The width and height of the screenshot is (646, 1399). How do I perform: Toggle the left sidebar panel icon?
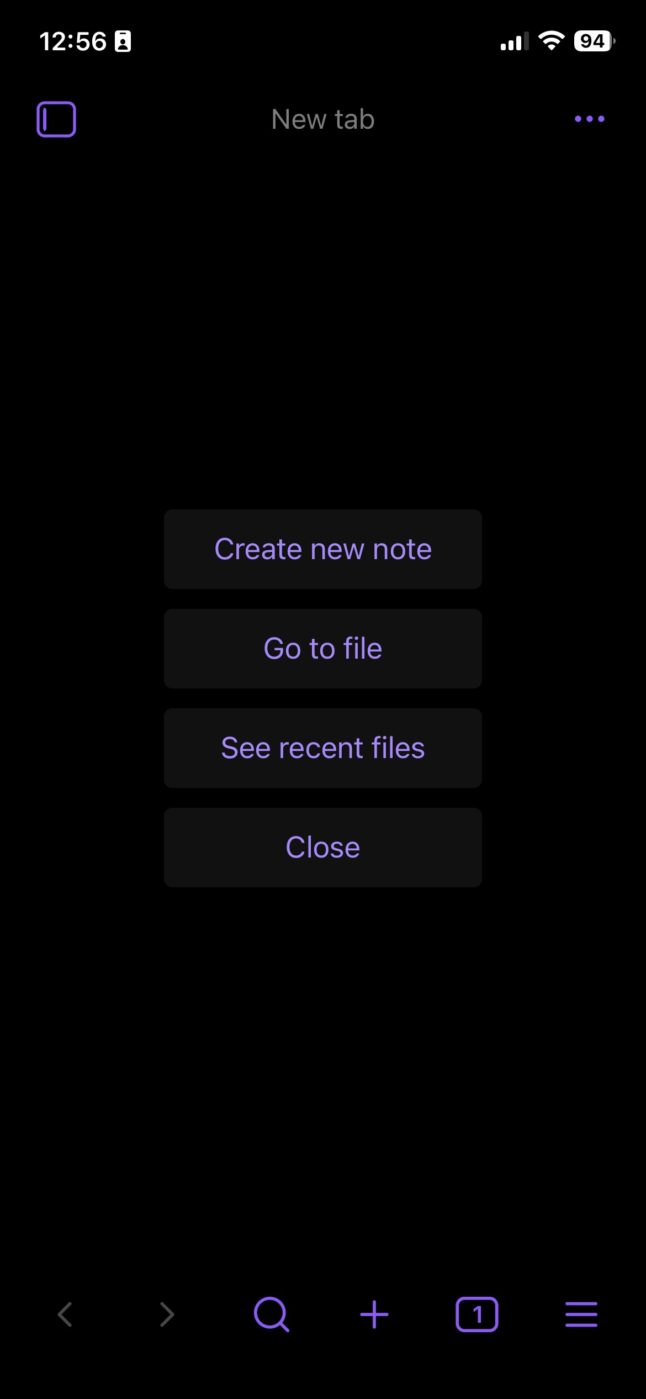coord(56,119)
